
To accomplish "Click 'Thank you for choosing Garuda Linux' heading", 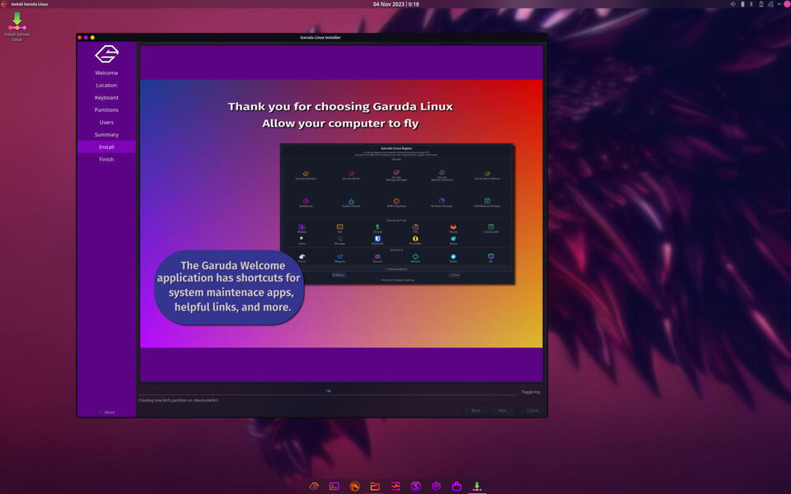I will pyautogui.click(x=340, y=106).
